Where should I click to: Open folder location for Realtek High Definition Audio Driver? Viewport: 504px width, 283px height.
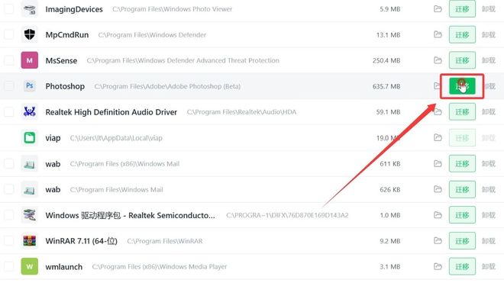438,112
